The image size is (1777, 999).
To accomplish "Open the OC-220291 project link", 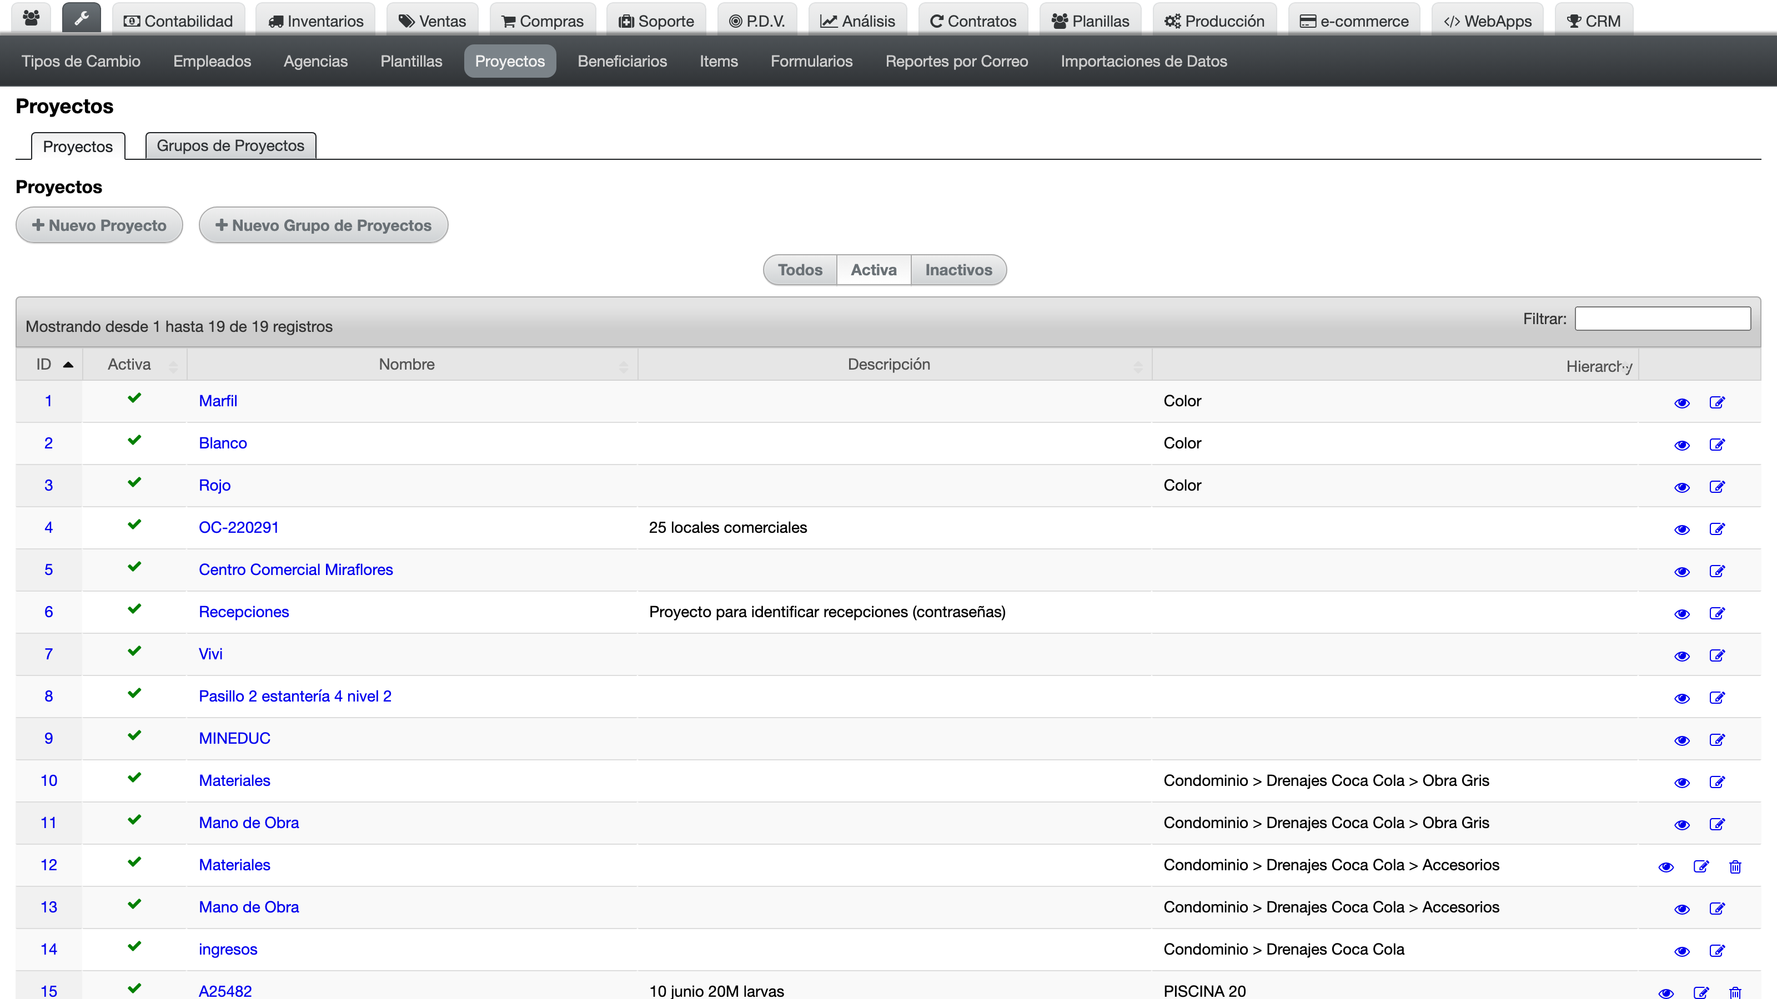I will [239, 527].
